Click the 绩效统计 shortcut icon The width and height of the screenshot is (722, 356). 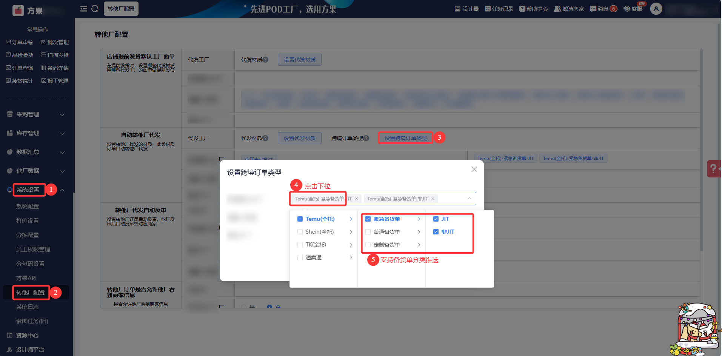point(8,81)
